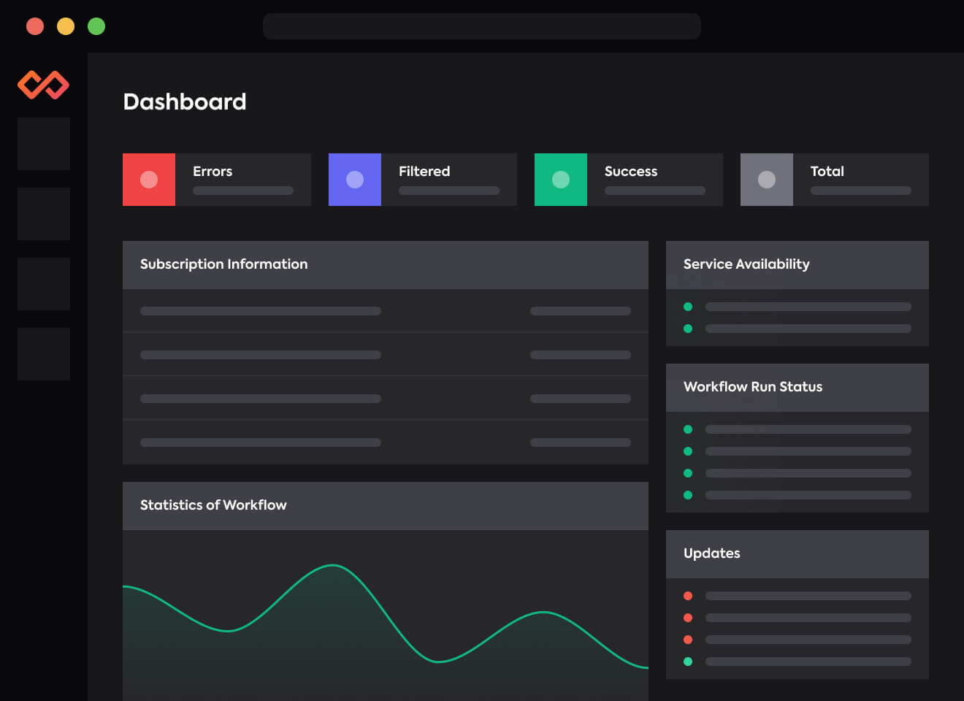Select the third sidebar navigation icon
964x701 pixels.
click(43, 284)
